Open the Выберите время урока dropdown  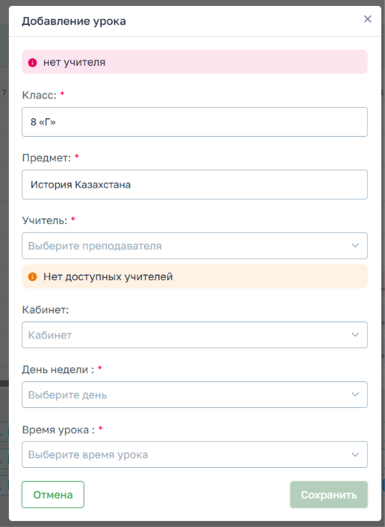[195, 455]
